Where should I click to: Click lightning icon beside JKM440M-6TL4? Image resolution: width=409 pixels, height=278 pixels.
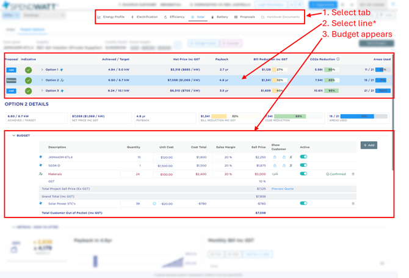pyautogui.click(x=41, y=157)
